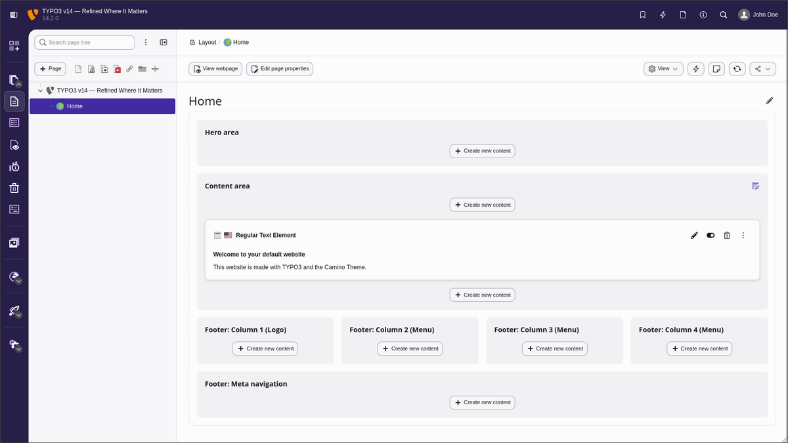Edit the Regular Text Element with pencil
788x443 pixels.
click(694, 236)
